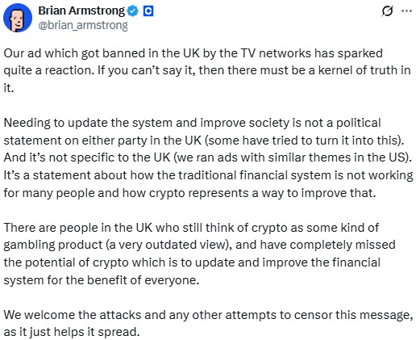Open the Coinbase affiliation badge
The image size is (416, 340).
click(x=148, y=11)
